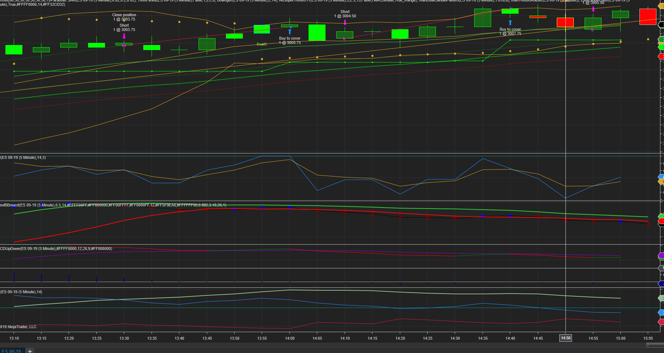
Task: Select the blue arrow above Buy to cover 3005.75
Action: (290, 31)
